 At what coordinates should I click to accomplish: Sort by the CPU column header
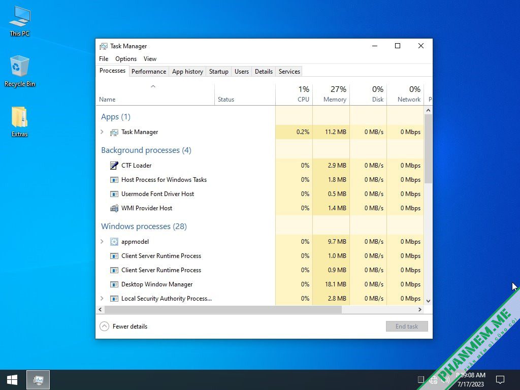coord(294,94)
